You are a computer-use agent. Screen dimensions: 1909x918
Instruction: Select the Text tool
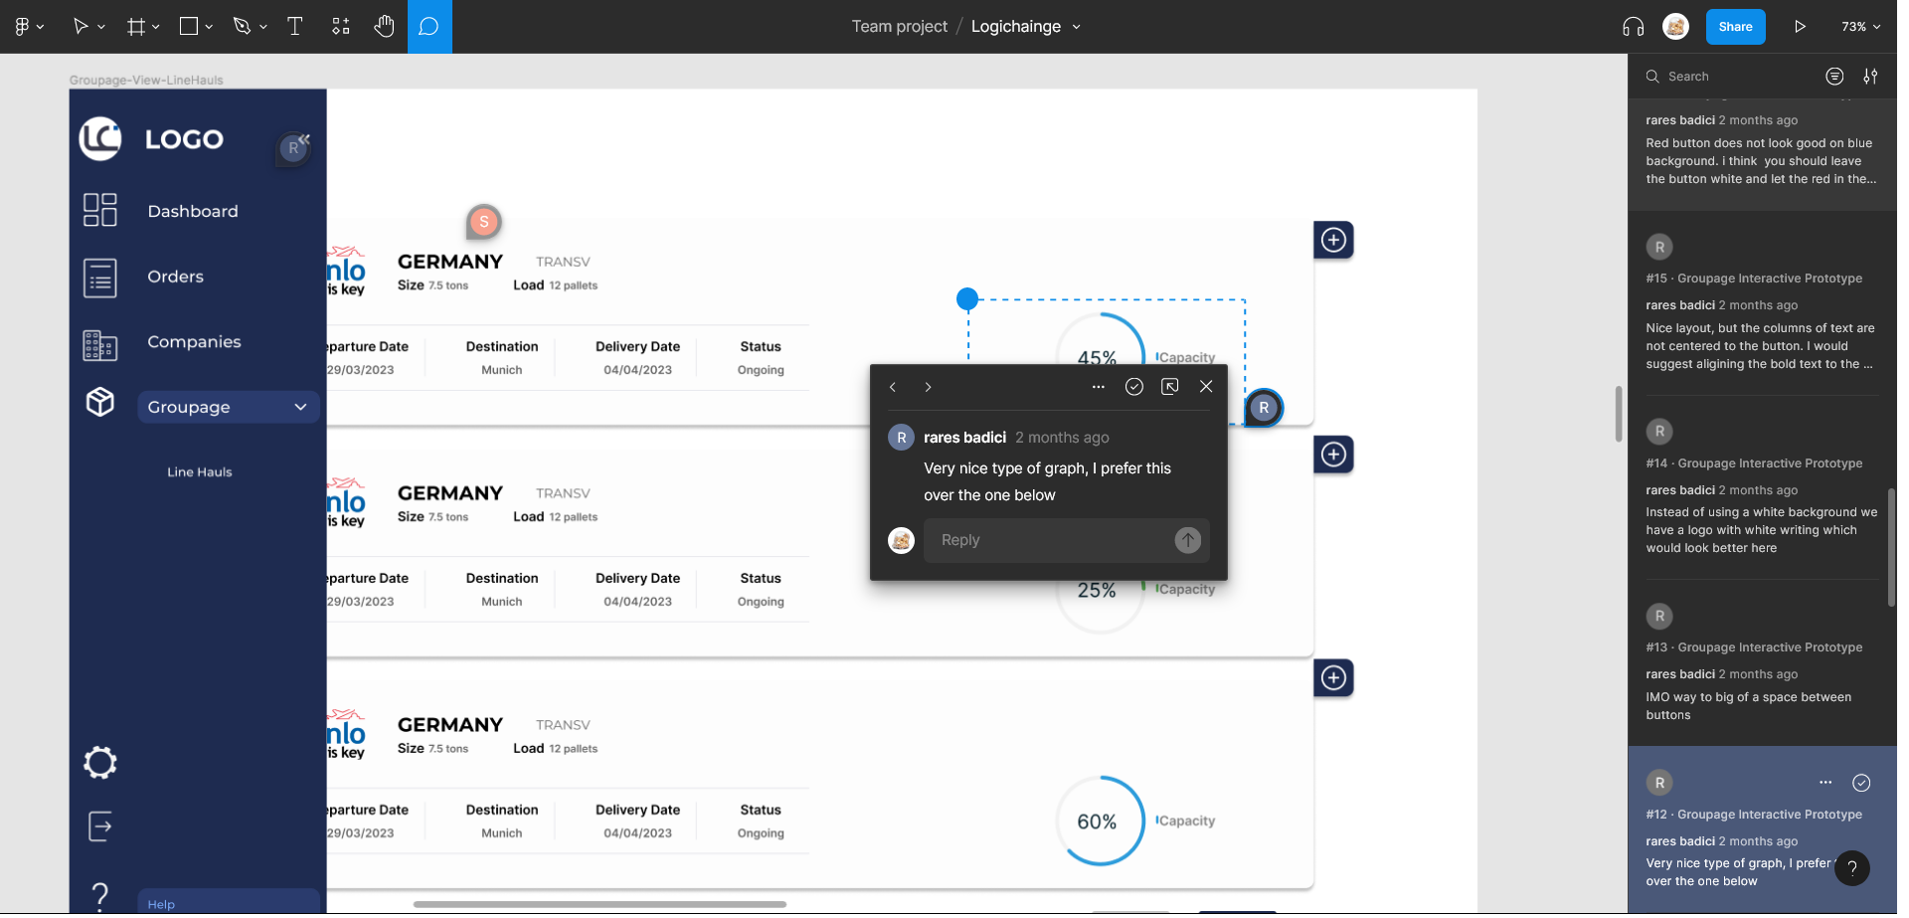click(x=294, y=26)
